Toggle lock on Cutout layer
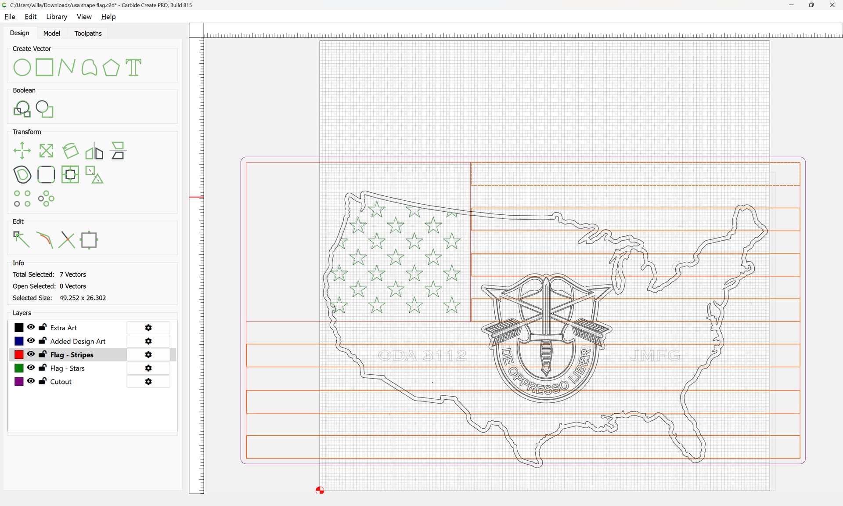 (x=43, y=381)
